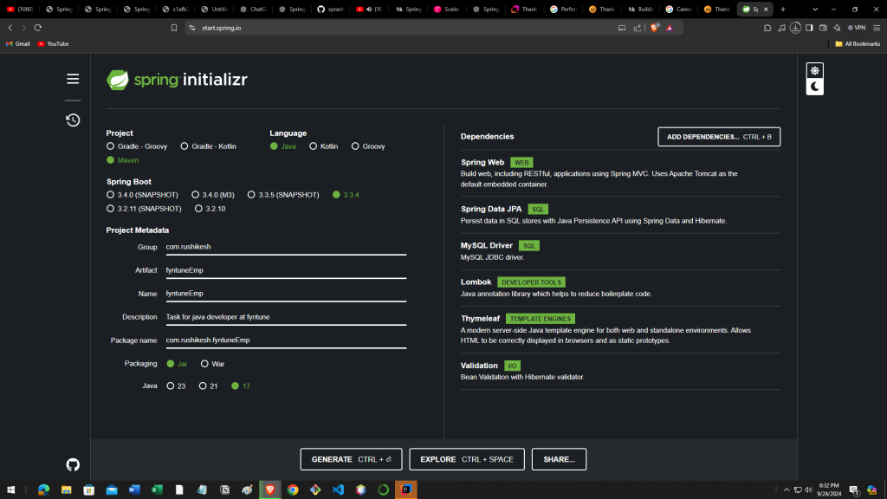Switch to dark theme using moon icon
The image size is (887, 499).
[814, 87]
